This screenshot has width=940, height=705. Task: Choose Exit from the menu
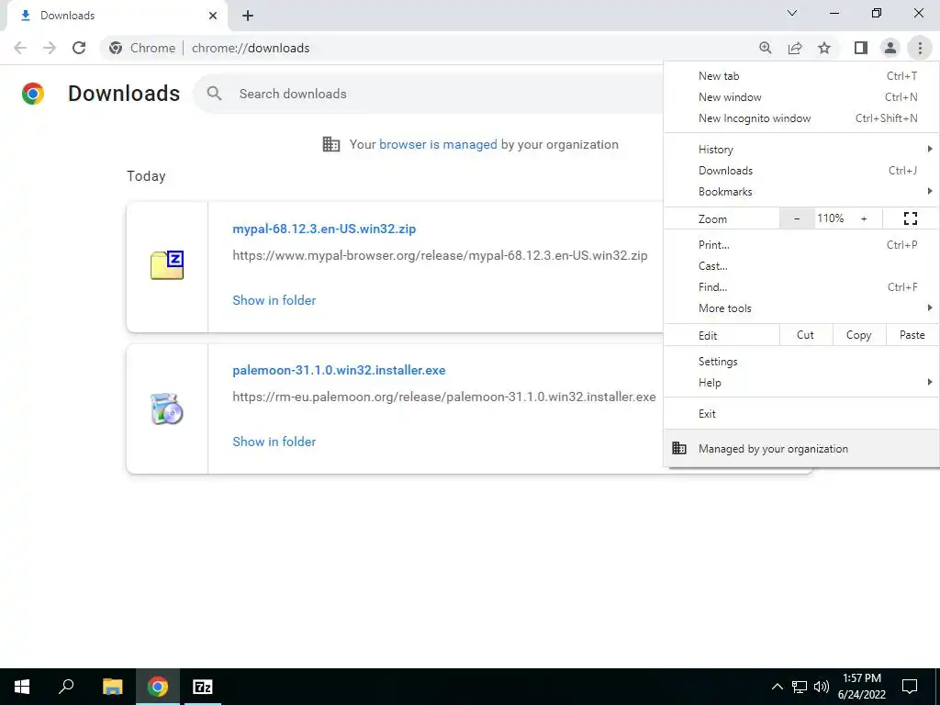point(802,414)
